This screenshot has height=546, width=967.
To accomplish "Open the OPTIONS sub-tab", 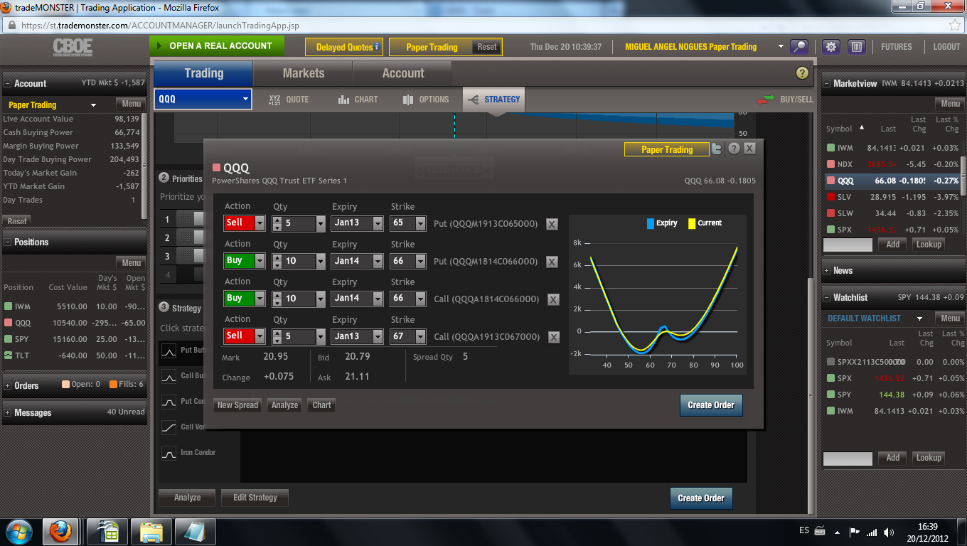I will [x=426, y=100].
